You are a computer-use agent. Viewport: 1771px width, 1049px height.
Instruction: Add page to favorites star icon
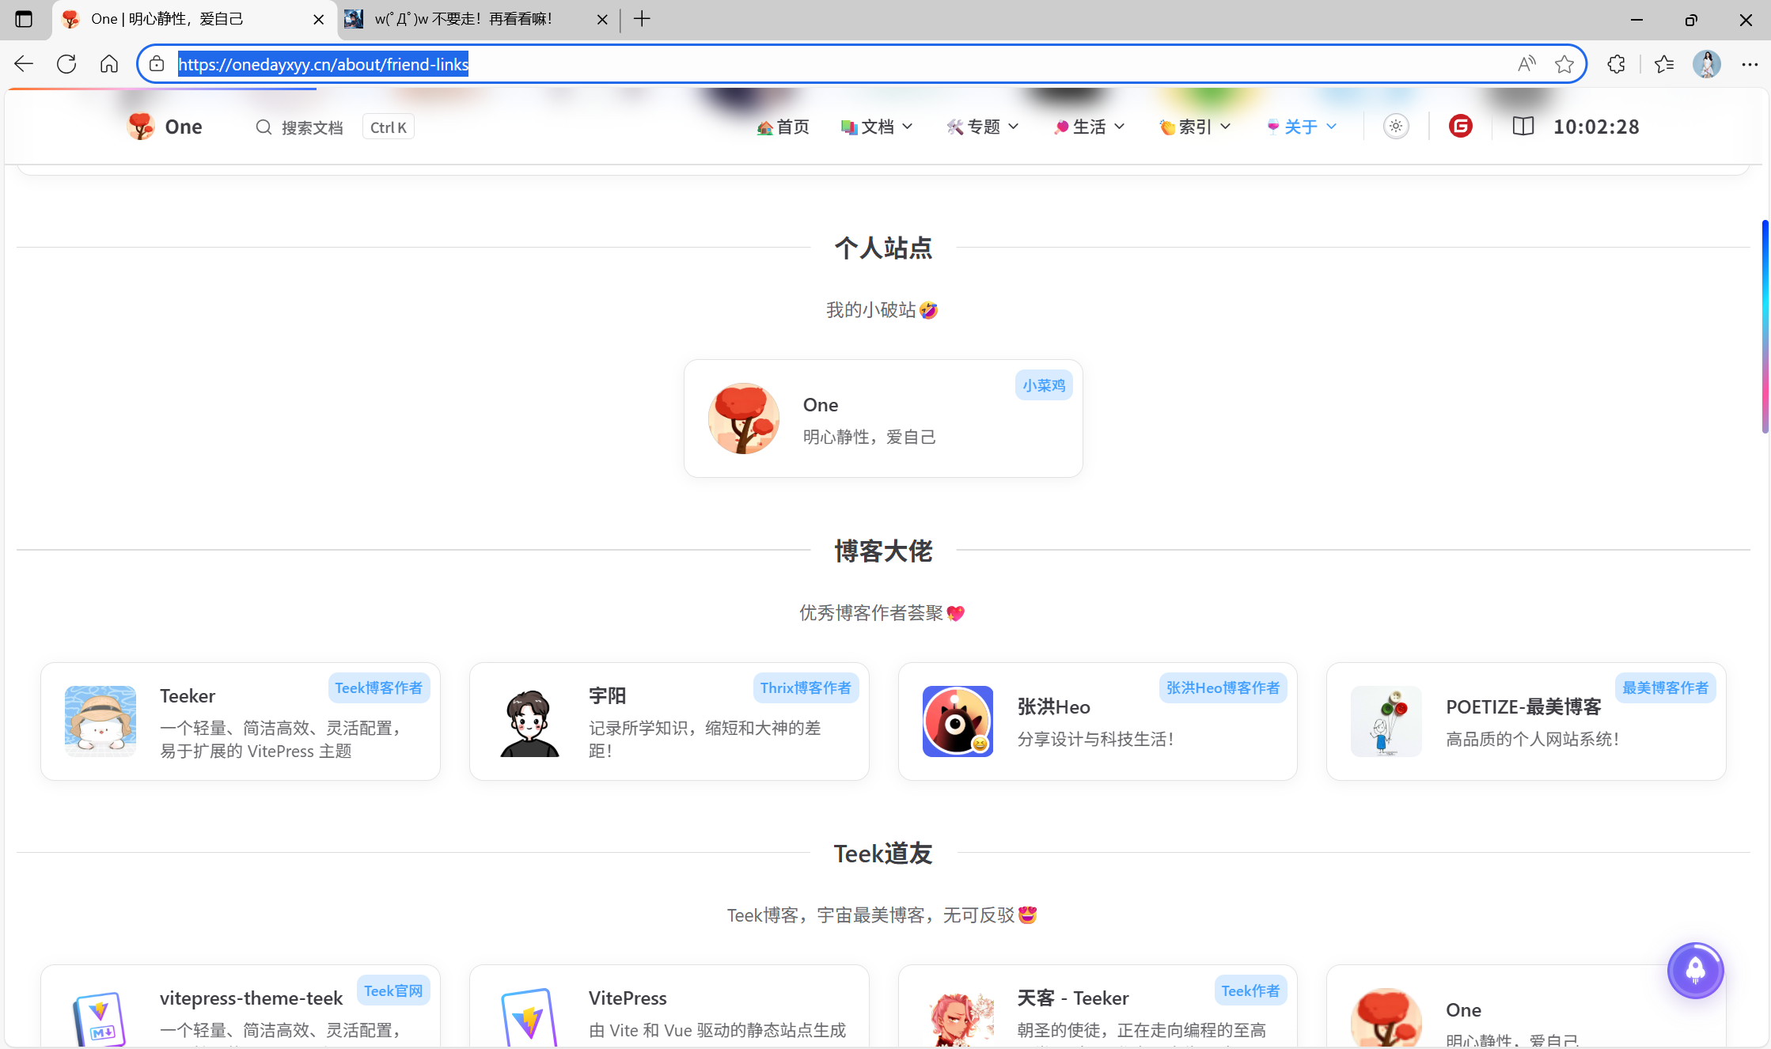pyautogui.click(x=1564, y=64)
